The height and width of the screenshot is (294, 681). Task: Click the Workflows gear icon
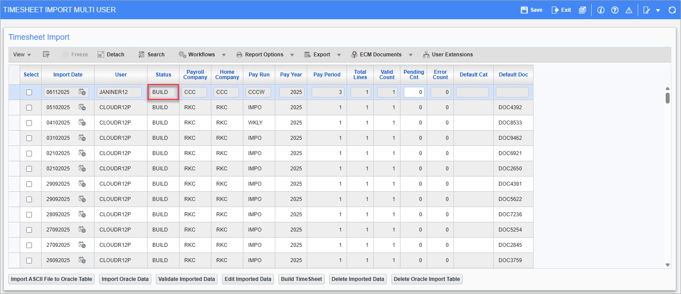coord(182,54)
